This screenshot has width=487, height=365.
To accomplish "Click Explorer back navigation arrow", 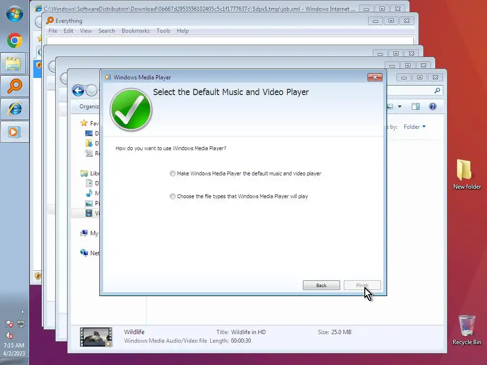I will click(78, 91).
